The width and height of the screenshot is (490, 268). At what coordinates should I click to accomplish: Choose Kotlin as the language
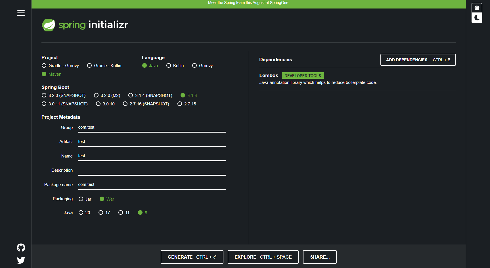point(169,65)
